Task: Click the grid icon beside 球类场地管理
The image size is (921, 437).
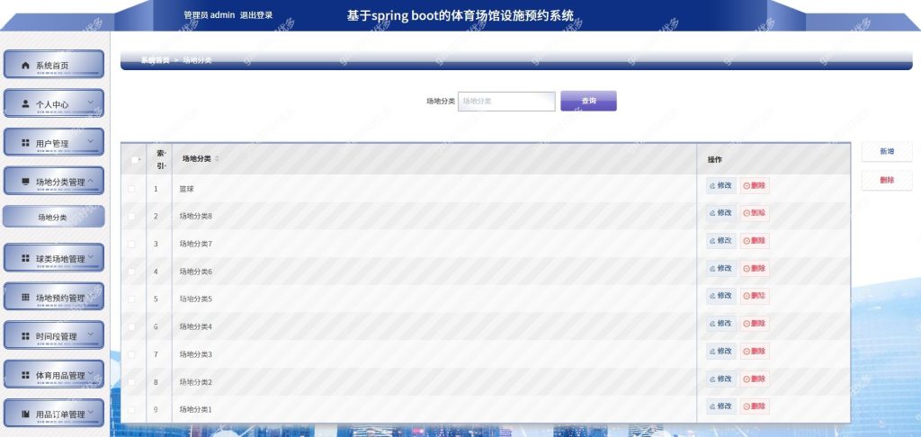Action: (25, 258)
